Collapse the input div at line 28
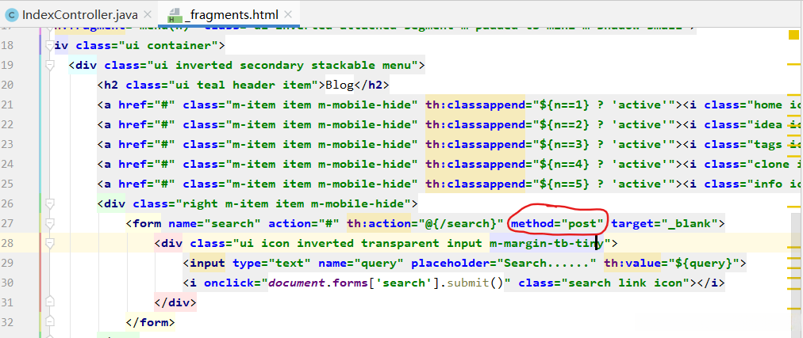This screenshot has height=338, width=803. tap(50, 244)
